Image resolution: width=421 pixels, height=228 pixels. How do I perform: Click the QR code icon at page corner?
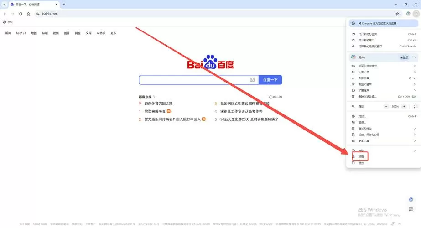(x=411, y=209)
